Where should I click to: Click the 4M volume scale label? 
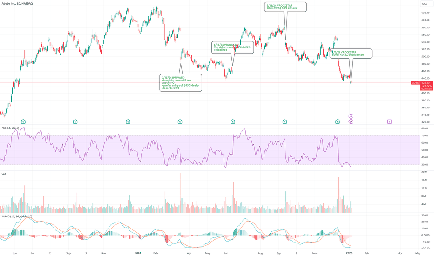[423, 204]
